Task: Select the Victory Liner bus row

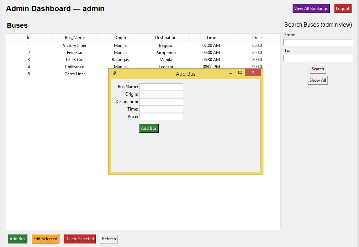Action: click(x=75, y=45)
